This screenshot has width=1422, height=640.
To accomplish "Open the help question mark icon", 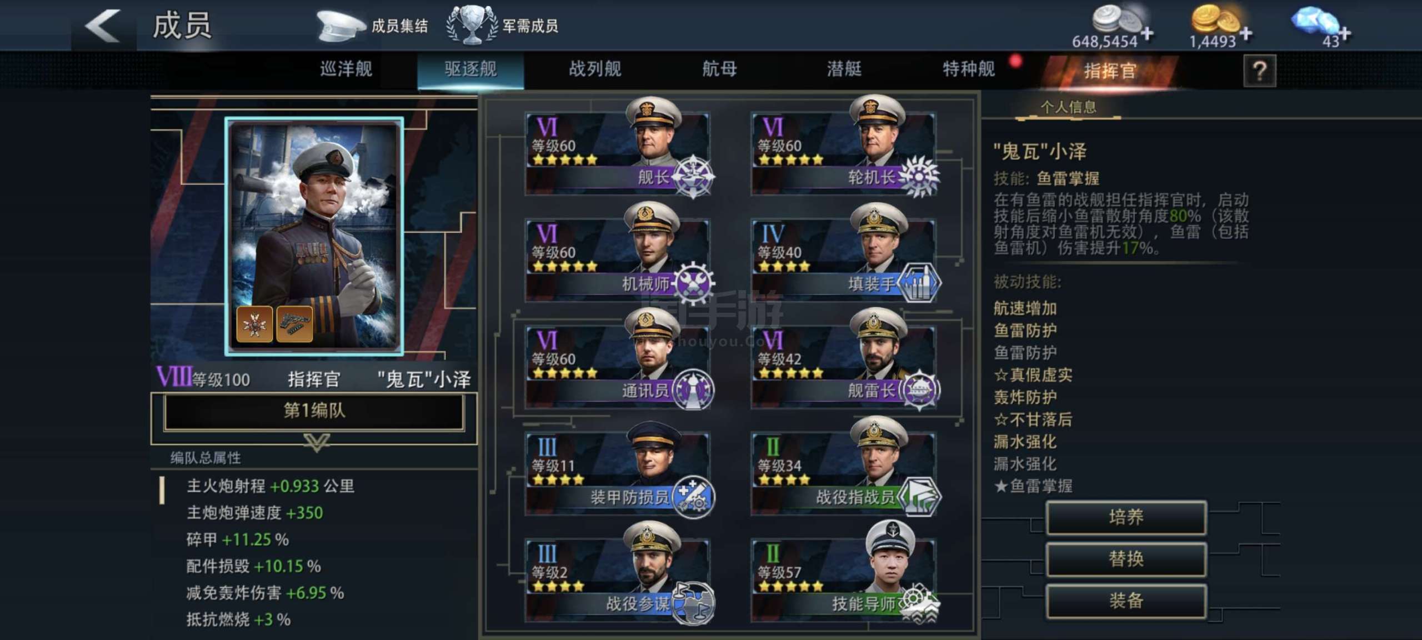I will (x=1259, y=71).
